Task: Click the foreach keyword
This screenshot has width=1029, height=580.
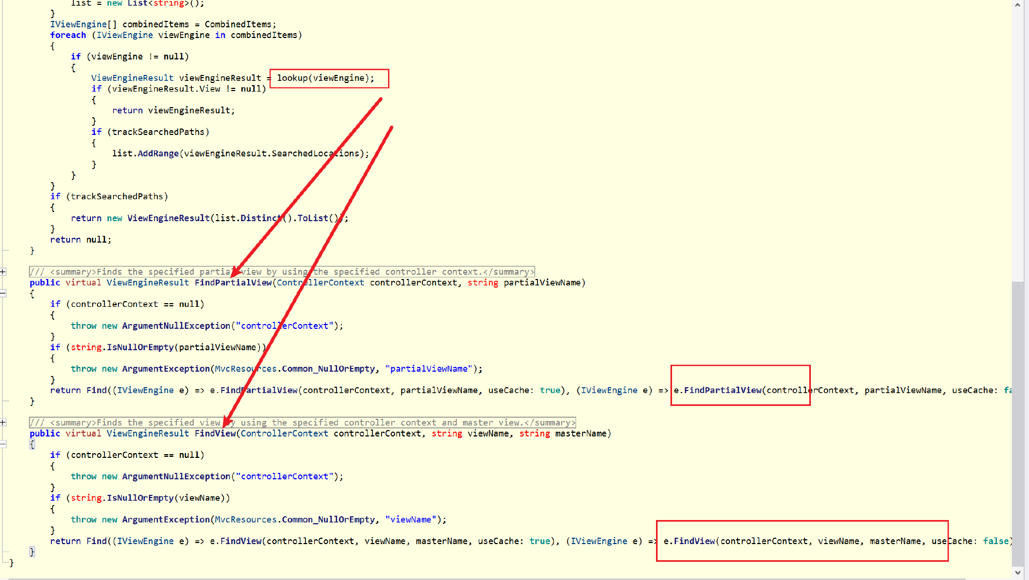Action: [x=68, y=35]
